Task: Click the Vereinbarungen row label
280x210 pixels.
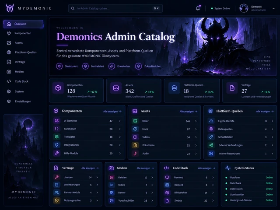Action: coord(72,185)
